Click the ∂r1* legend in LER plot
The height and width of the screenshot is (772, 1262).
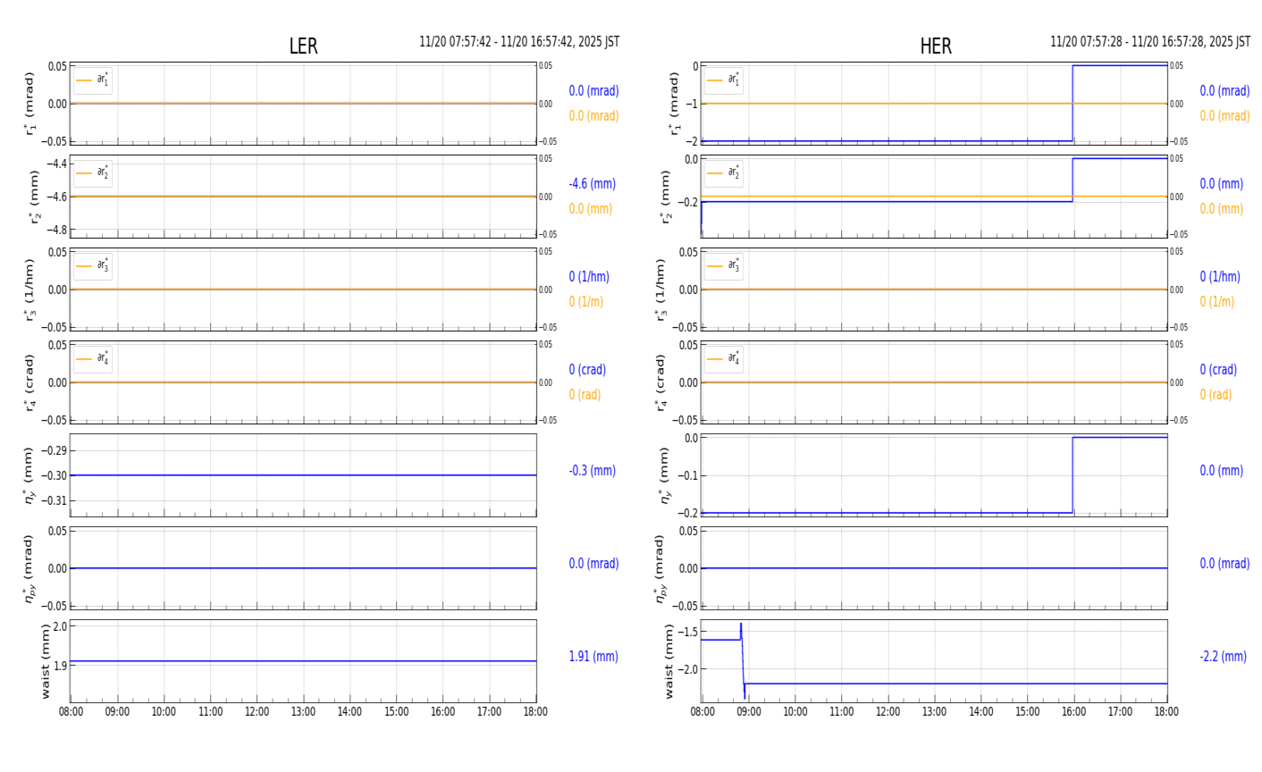click(93, 80)
